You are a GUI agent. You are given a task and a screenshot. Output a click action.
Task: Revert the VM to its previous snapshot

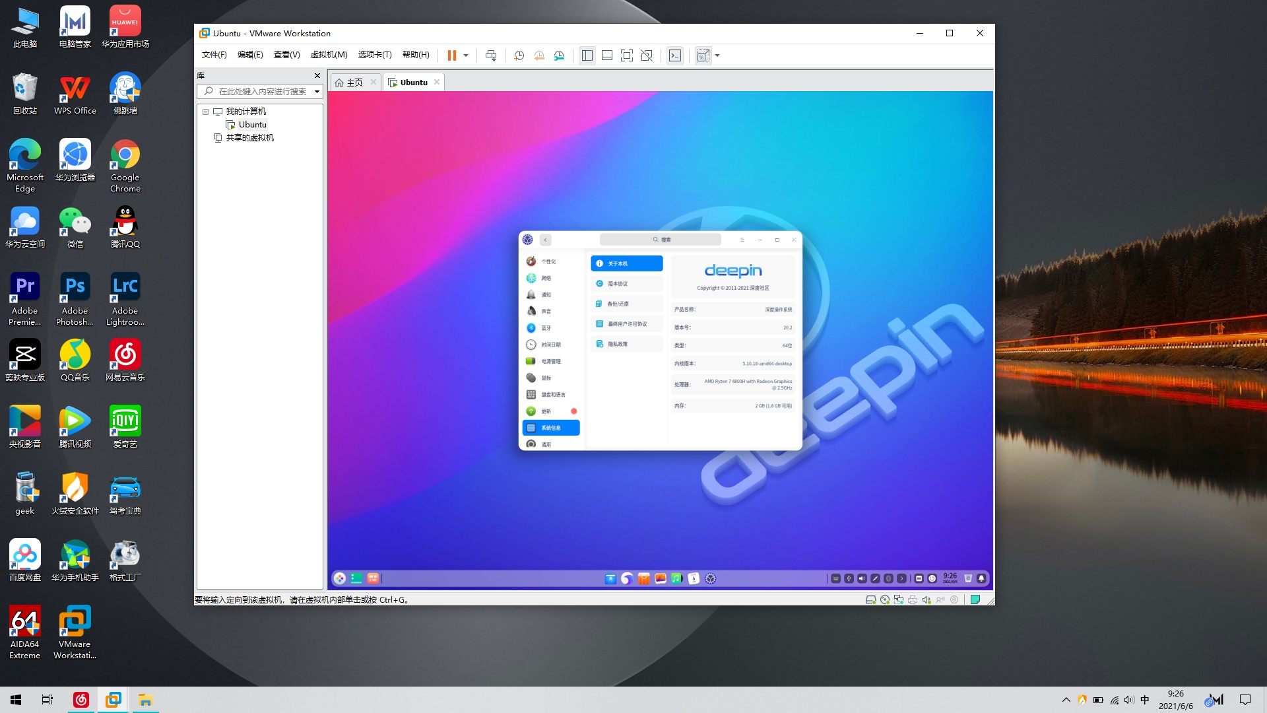[539, 55]
